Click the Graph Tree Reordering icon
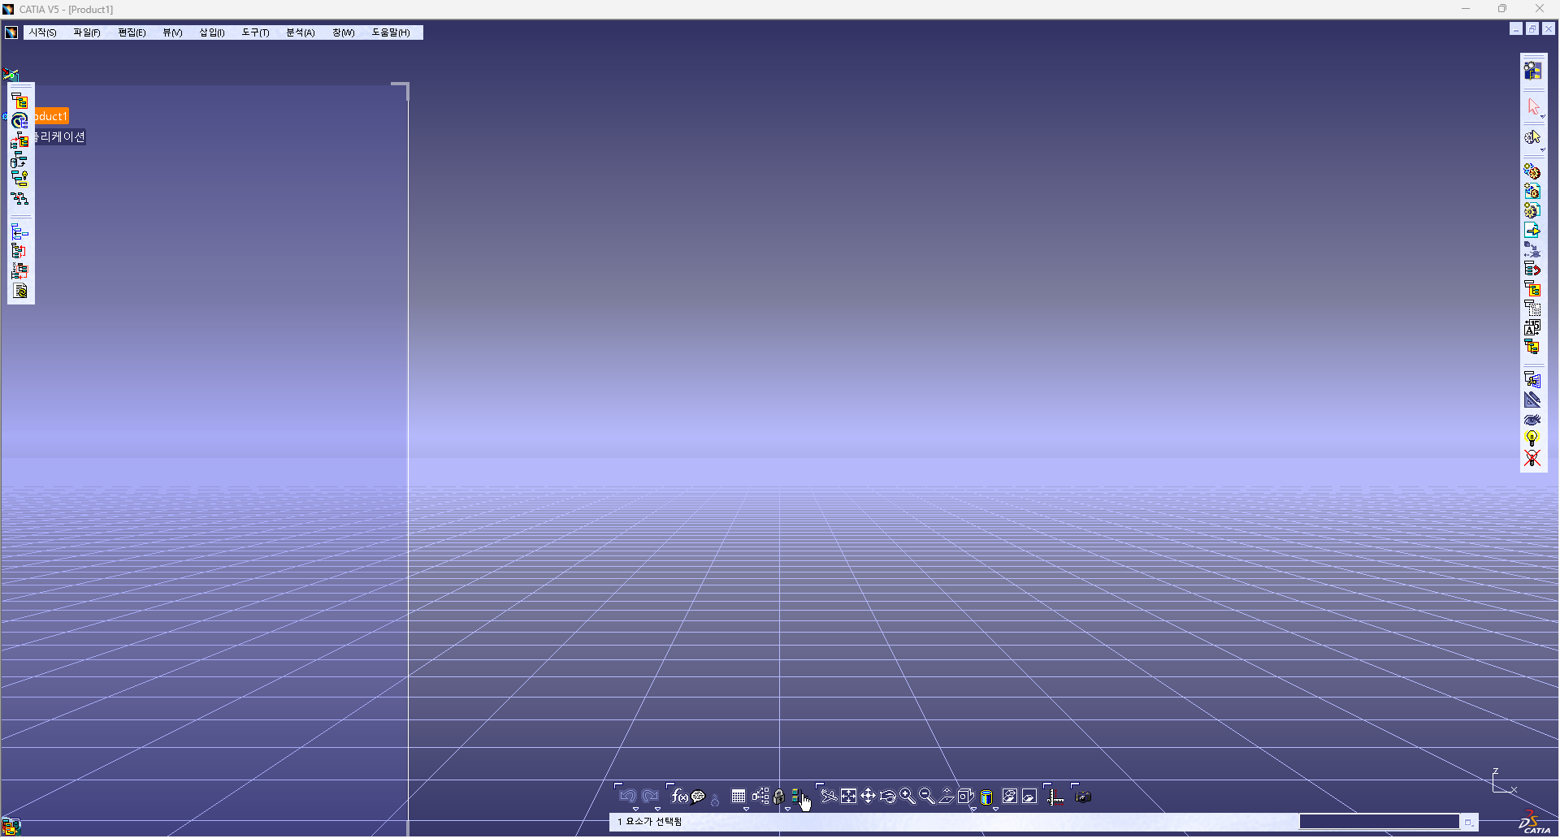Viewport: 1560px width, 838px height. point(1532,270)
